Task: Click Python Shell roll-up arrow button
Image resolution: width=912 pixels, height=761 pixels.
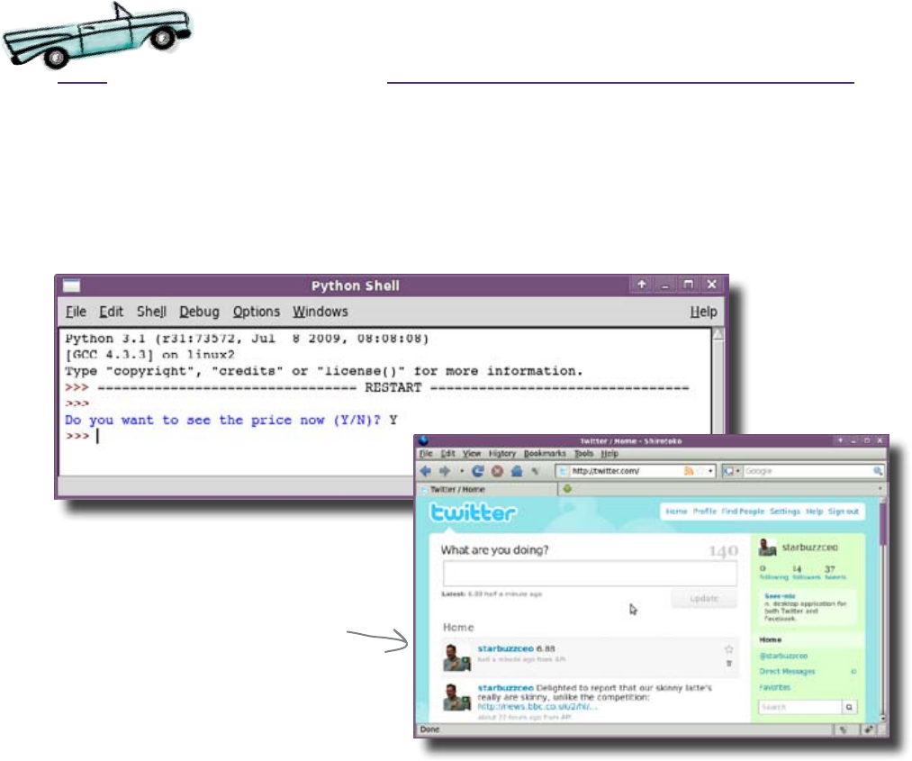Action: pyautogui.click(x=642, y=285)
